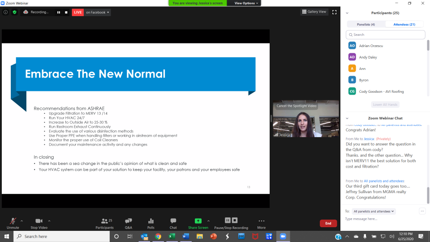Collapse the Participants panel chevron
The height and width of the screenshot is (242, 430).
(347, 13)
